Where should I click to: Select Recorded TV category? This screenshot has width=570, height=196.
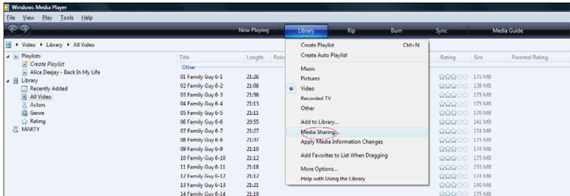[x=356, y=98]
